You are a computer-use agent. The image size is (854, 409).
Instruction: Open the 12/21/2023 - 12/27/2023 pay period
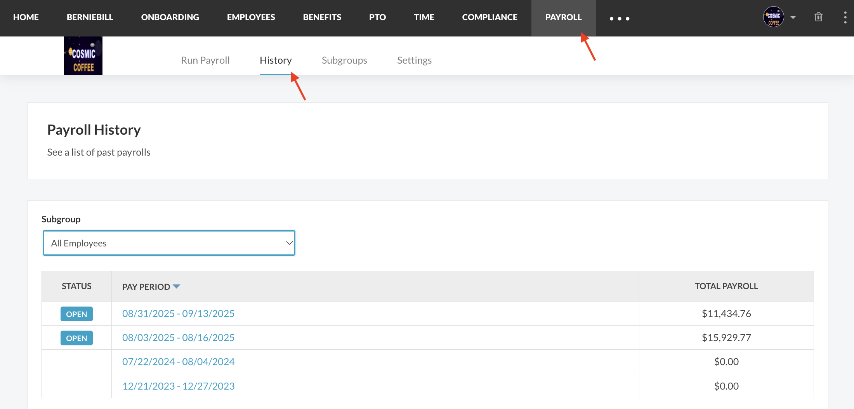click(x=178, y=386)
